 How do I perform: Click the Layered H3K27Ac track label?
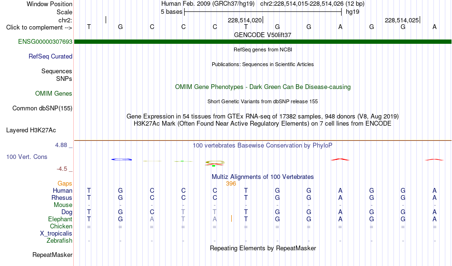point(31,130)
